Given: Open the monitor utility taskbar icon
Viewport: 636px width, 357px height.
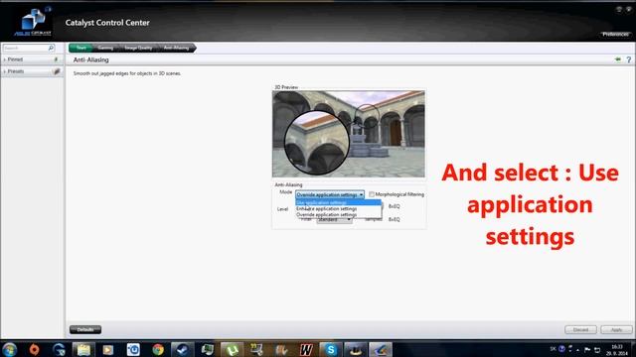Looking at the screenshot, I should 208,349.
